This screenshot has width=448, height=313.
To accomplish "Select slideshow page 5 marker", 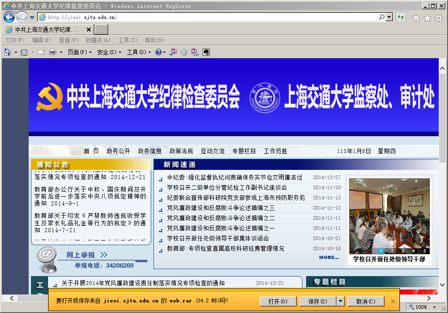I will (424, 251).
